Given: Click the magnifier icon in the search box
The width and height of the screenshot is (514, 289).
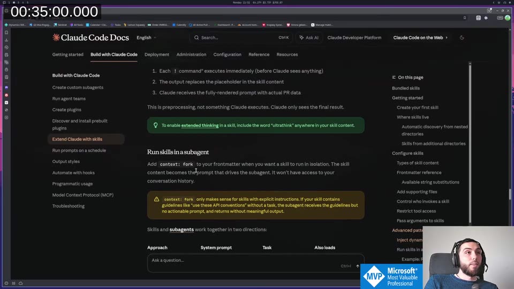Looking at the screenshot, I should (x=196, y=37).
